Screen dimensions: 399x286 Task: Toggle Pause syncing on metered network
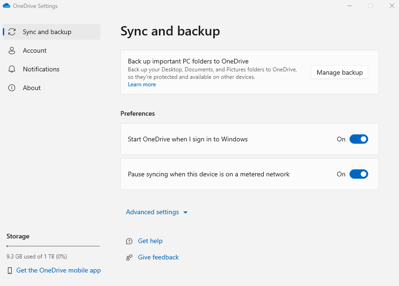(x=358, y=174)
